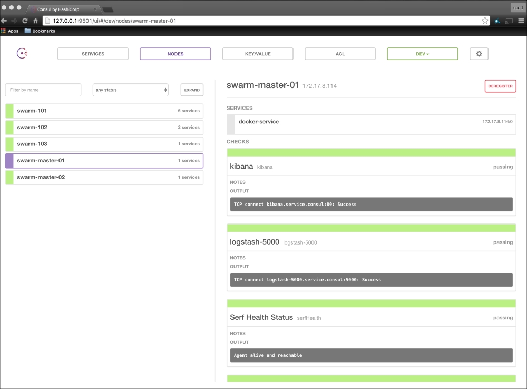Select the swarm-101 node

pyautogui.click(x=104, y=111)
